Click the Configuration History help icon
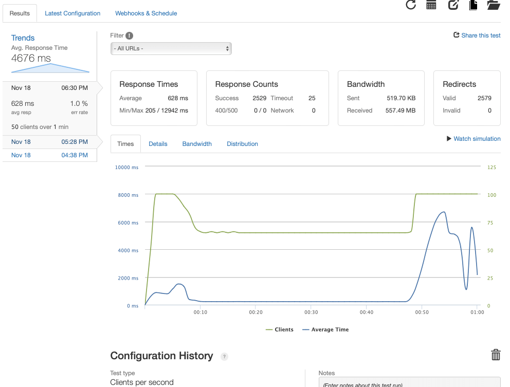This screenshot has height=387, width=510. (x=224, y=356)
